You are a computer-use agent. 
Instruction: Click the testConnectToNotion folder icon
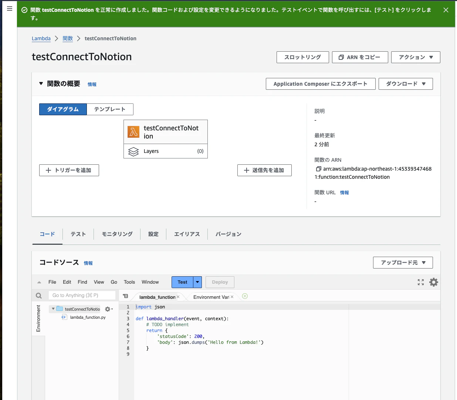tap(60, 309)
